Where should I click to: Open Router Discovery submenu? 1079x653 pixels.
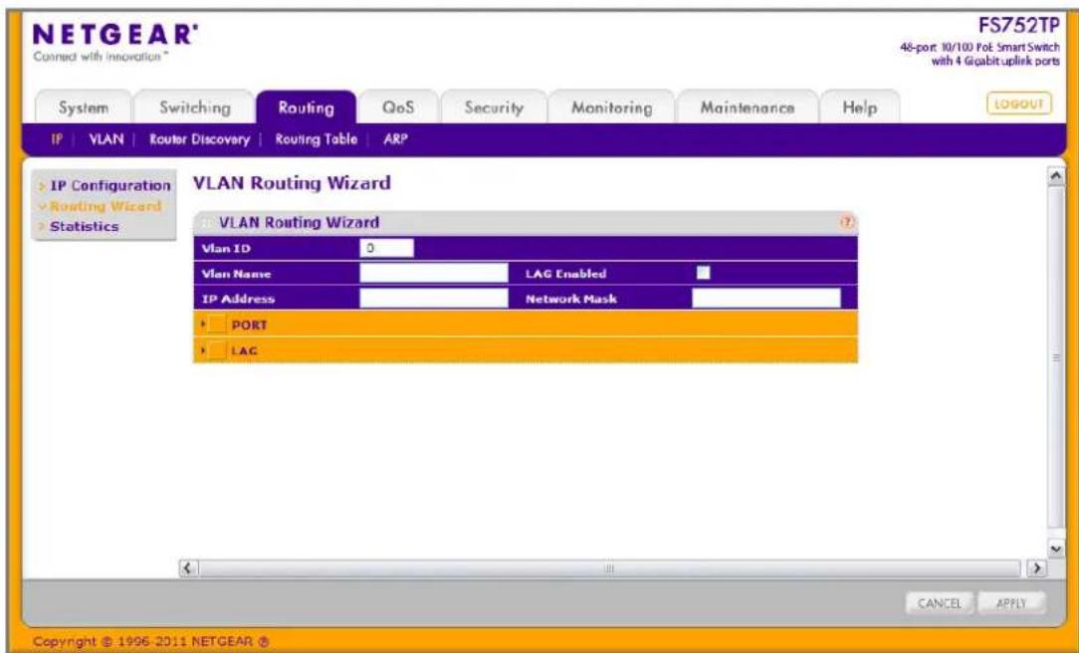pos(199,139)
